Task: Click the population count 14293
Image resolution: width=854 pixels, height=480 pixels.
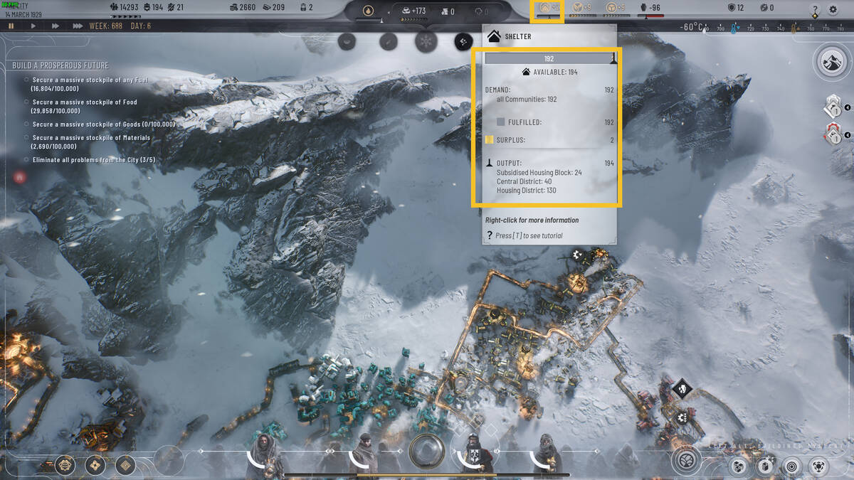Action: pyautogui.click(x=124, y=8)
